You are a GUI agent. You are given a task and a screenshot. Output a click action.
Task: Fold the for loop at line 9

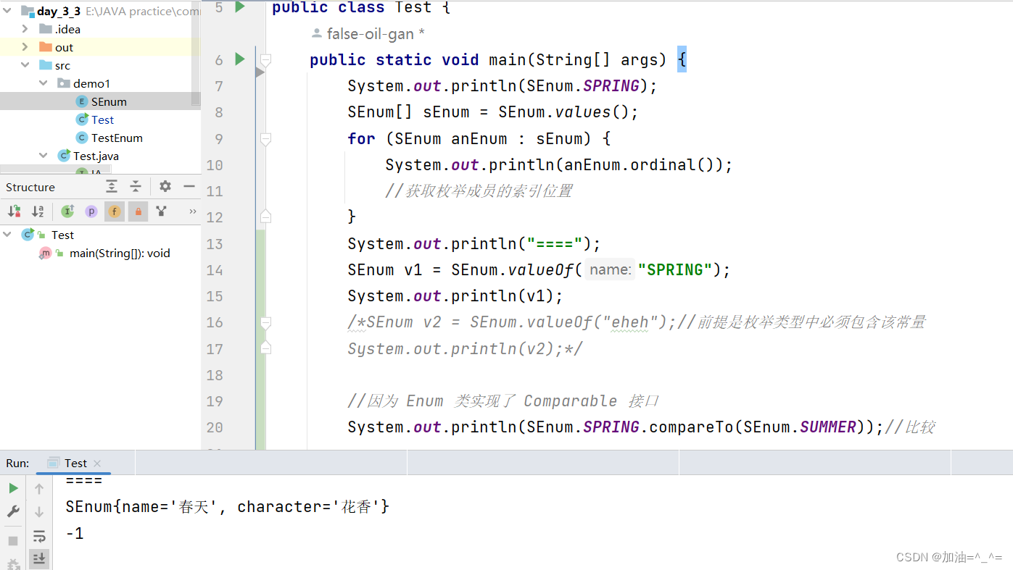265,138
